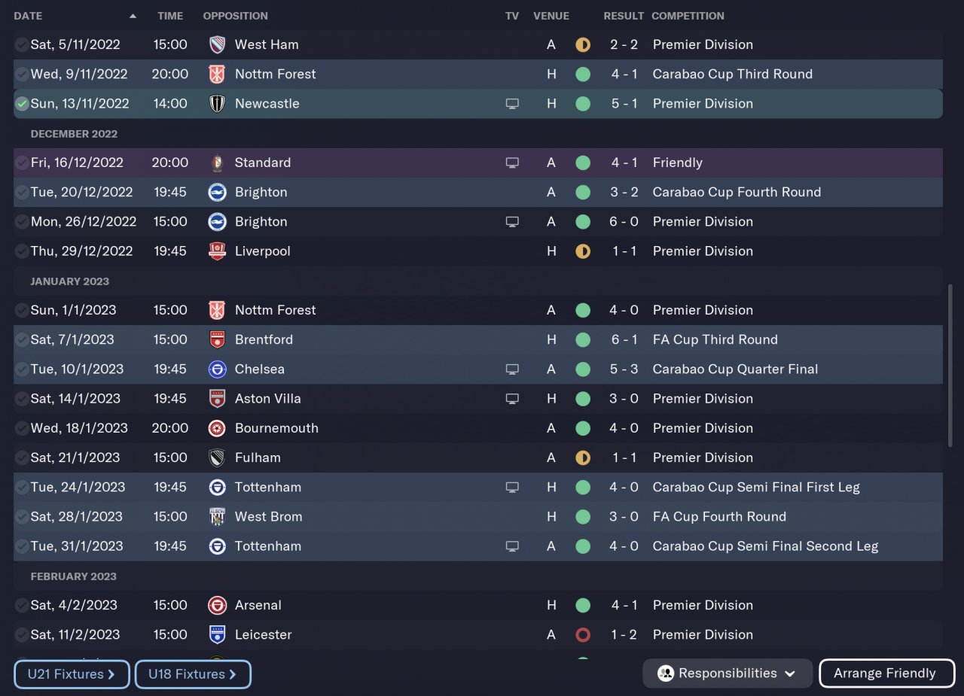The height and width of the screenshot is (696, 964).
Task: Sort fixtures by the Date column arrow
Action: click(133, 16)
